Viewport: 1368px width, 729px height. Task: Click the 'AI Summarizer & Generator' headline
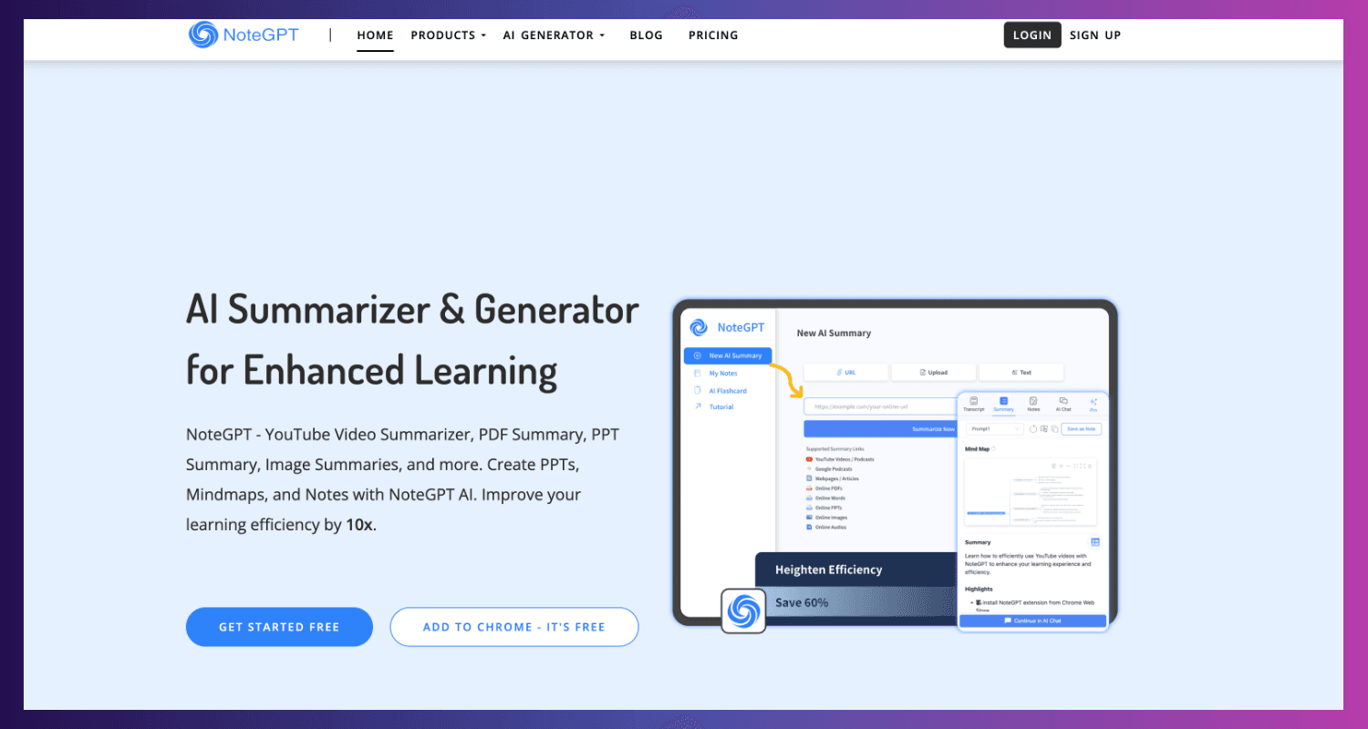click(412, 311)
